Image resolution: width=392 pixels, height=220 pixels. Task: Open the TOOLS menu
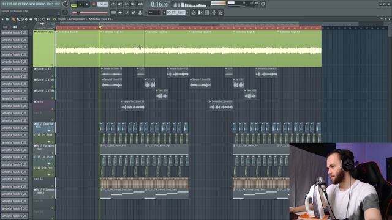click(x=50, y=4)
